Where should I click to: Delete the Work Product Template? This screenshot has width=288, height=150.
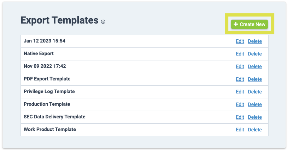click(x=255, y=130)
